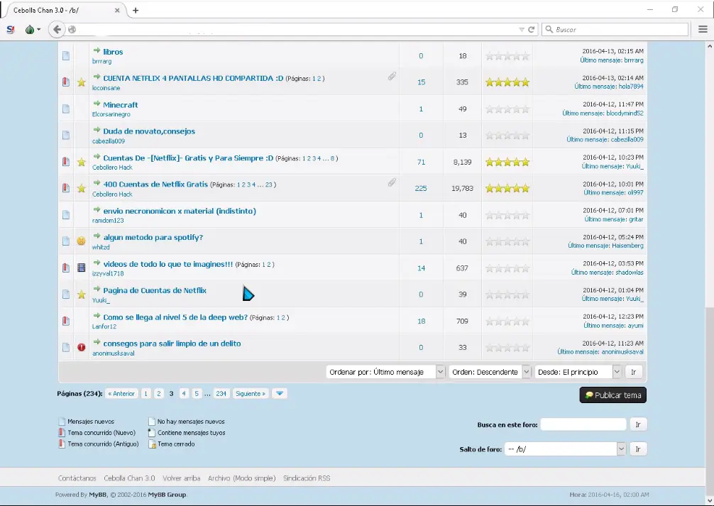This screenshot has width=714, height=506.
Task: Click the reload page icon in address bar
Action: pyautogui.click(x=531, y=30)
